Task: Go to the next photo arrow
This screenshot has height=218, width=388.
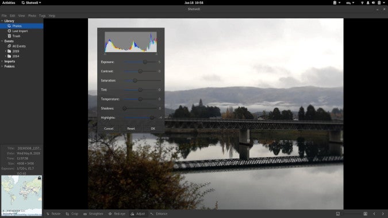Action: click(x=383, y=214)
